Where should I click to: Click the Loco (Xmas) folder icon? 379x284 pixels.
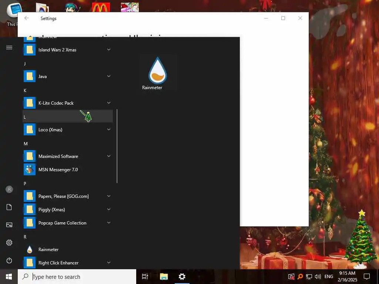coord(30,130)
